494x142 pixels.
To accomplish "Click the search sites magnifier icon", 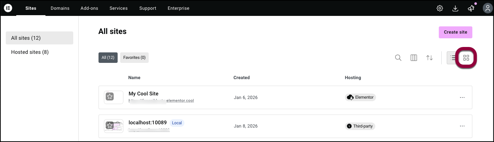I will point(398,58).
